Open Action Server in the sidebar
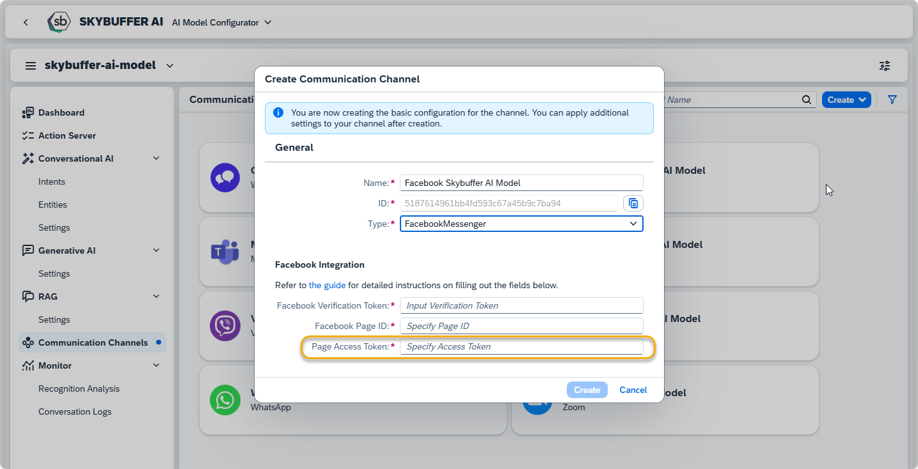This screenshot has width=918, height=469. tap(67, 135)
